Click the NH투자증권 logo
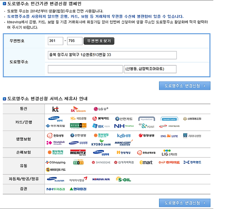The height and width of the screenshot is (209, 249). tap(56, 189)
